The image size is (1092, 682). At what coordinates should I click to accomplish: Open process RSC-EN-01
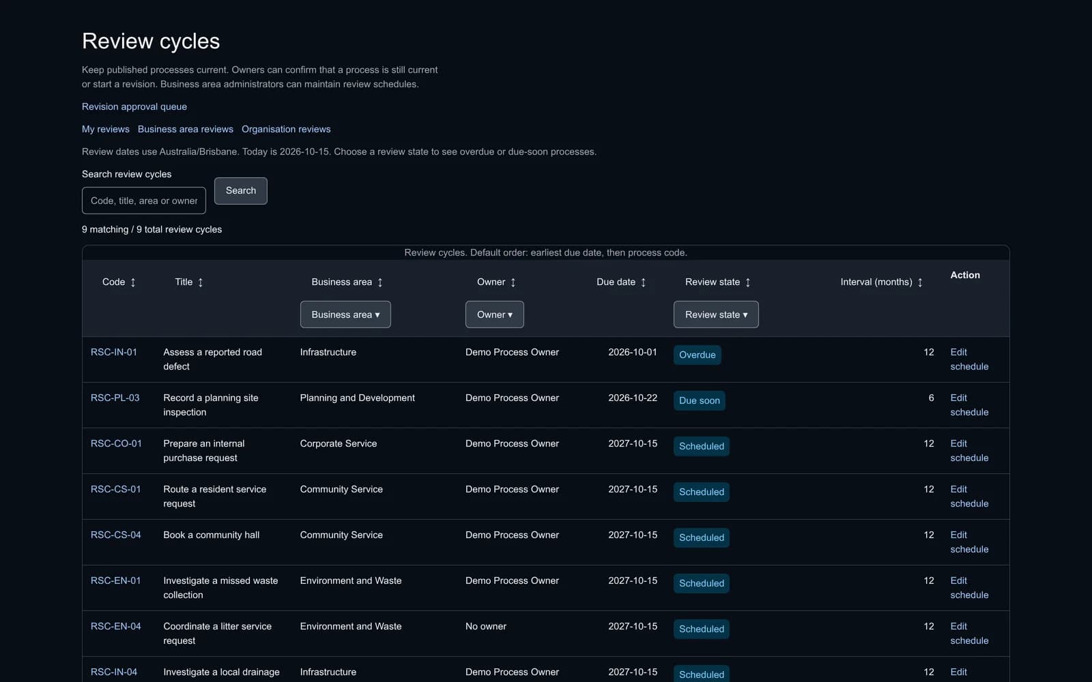coord(116,580)
